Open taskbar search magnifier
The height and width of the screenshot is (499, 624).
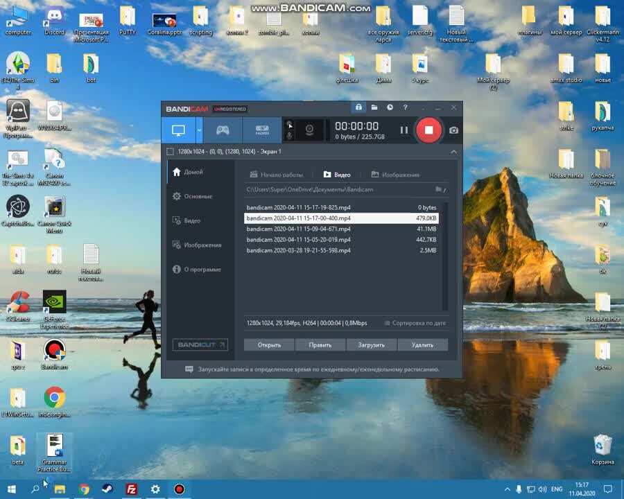click(x=35, y=489)
